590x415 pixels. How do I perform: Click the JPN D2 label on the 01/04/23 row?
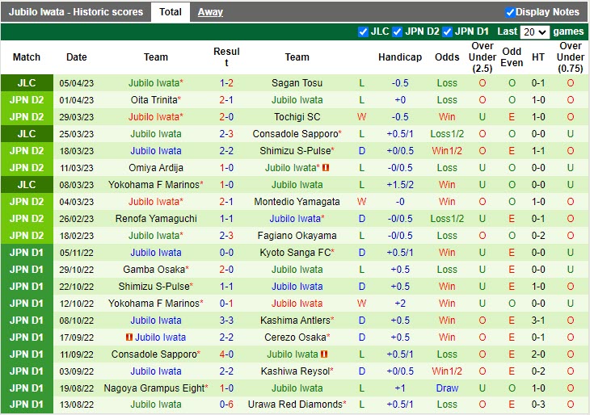[27, 100]
